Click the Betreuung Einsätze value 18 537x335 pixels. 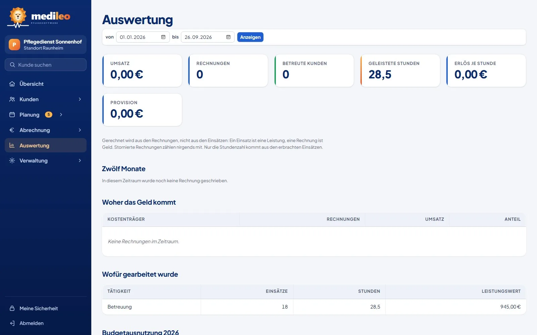point(285,307)
